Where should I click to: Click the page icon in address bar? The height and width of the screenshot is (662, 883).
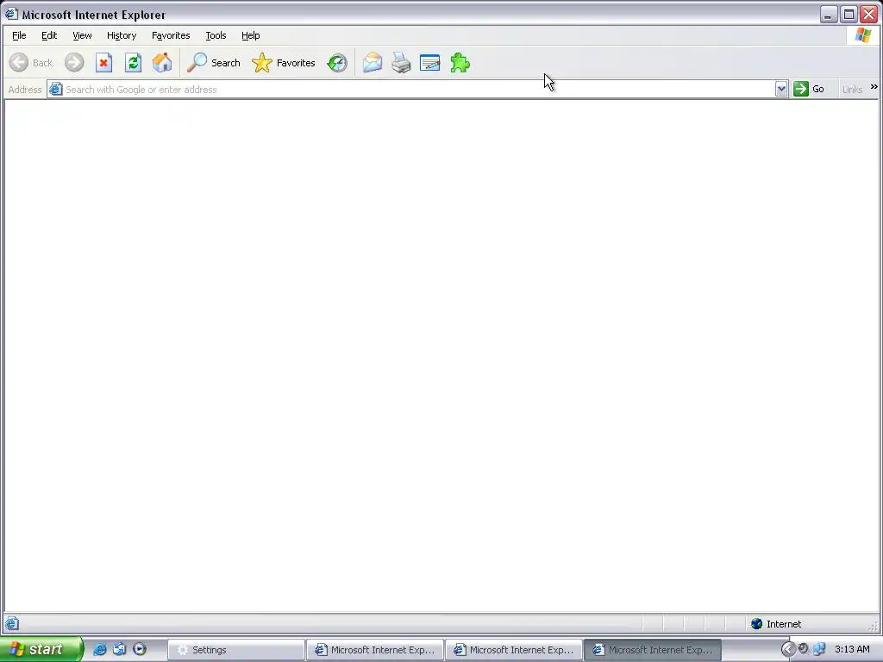[x=55, y=89]
